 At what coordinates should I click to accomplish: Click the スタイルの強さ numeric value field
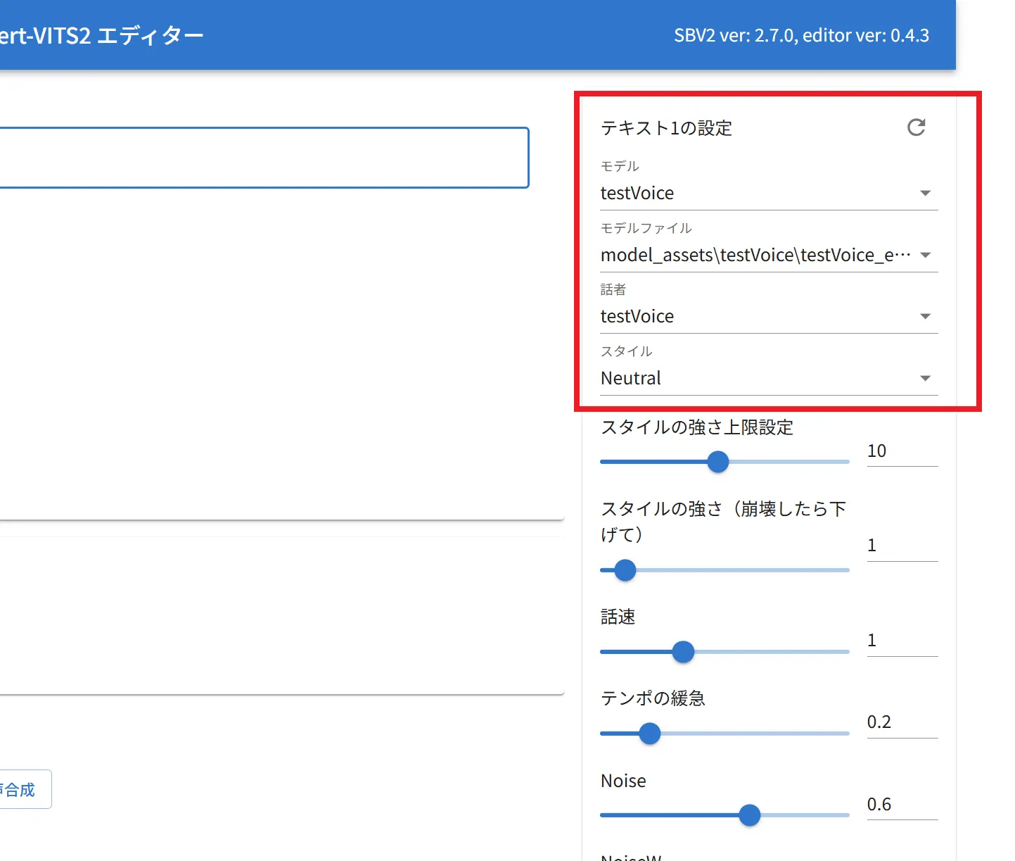[x=901, y=546]
